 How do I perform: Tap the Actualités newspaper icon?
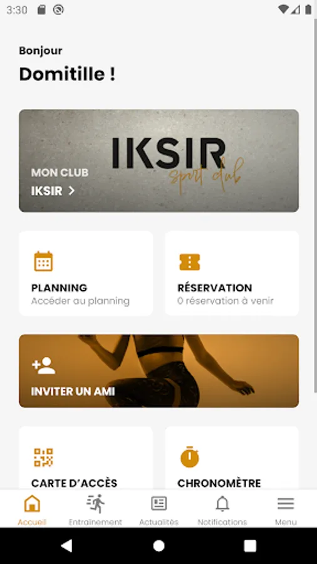point(159,504)
